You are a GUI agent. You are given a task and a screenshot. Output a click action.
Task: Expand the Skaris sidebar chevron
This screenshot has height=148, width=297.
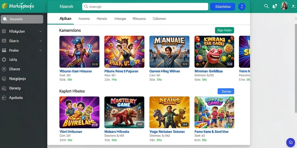[x=40, y=41]
